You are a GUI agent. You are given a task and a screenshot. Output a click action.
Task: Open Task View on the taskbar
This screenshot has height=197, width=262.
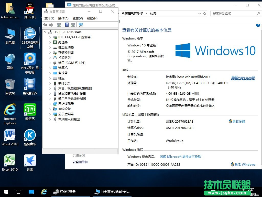pos(18,192)
